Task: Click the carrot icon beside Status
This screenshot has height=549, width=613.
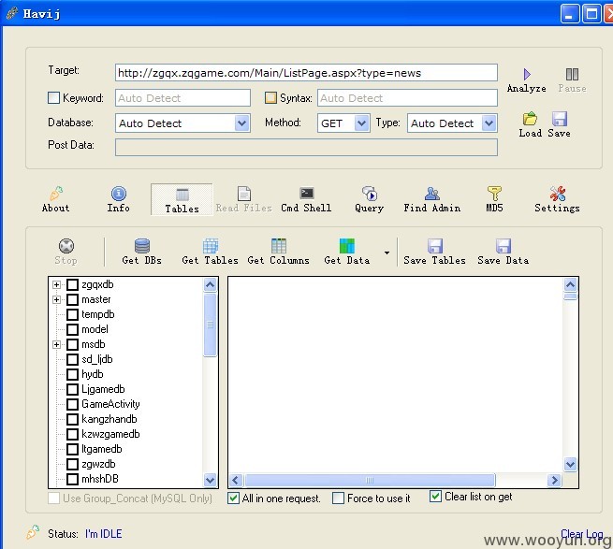Action: point(33,532)
